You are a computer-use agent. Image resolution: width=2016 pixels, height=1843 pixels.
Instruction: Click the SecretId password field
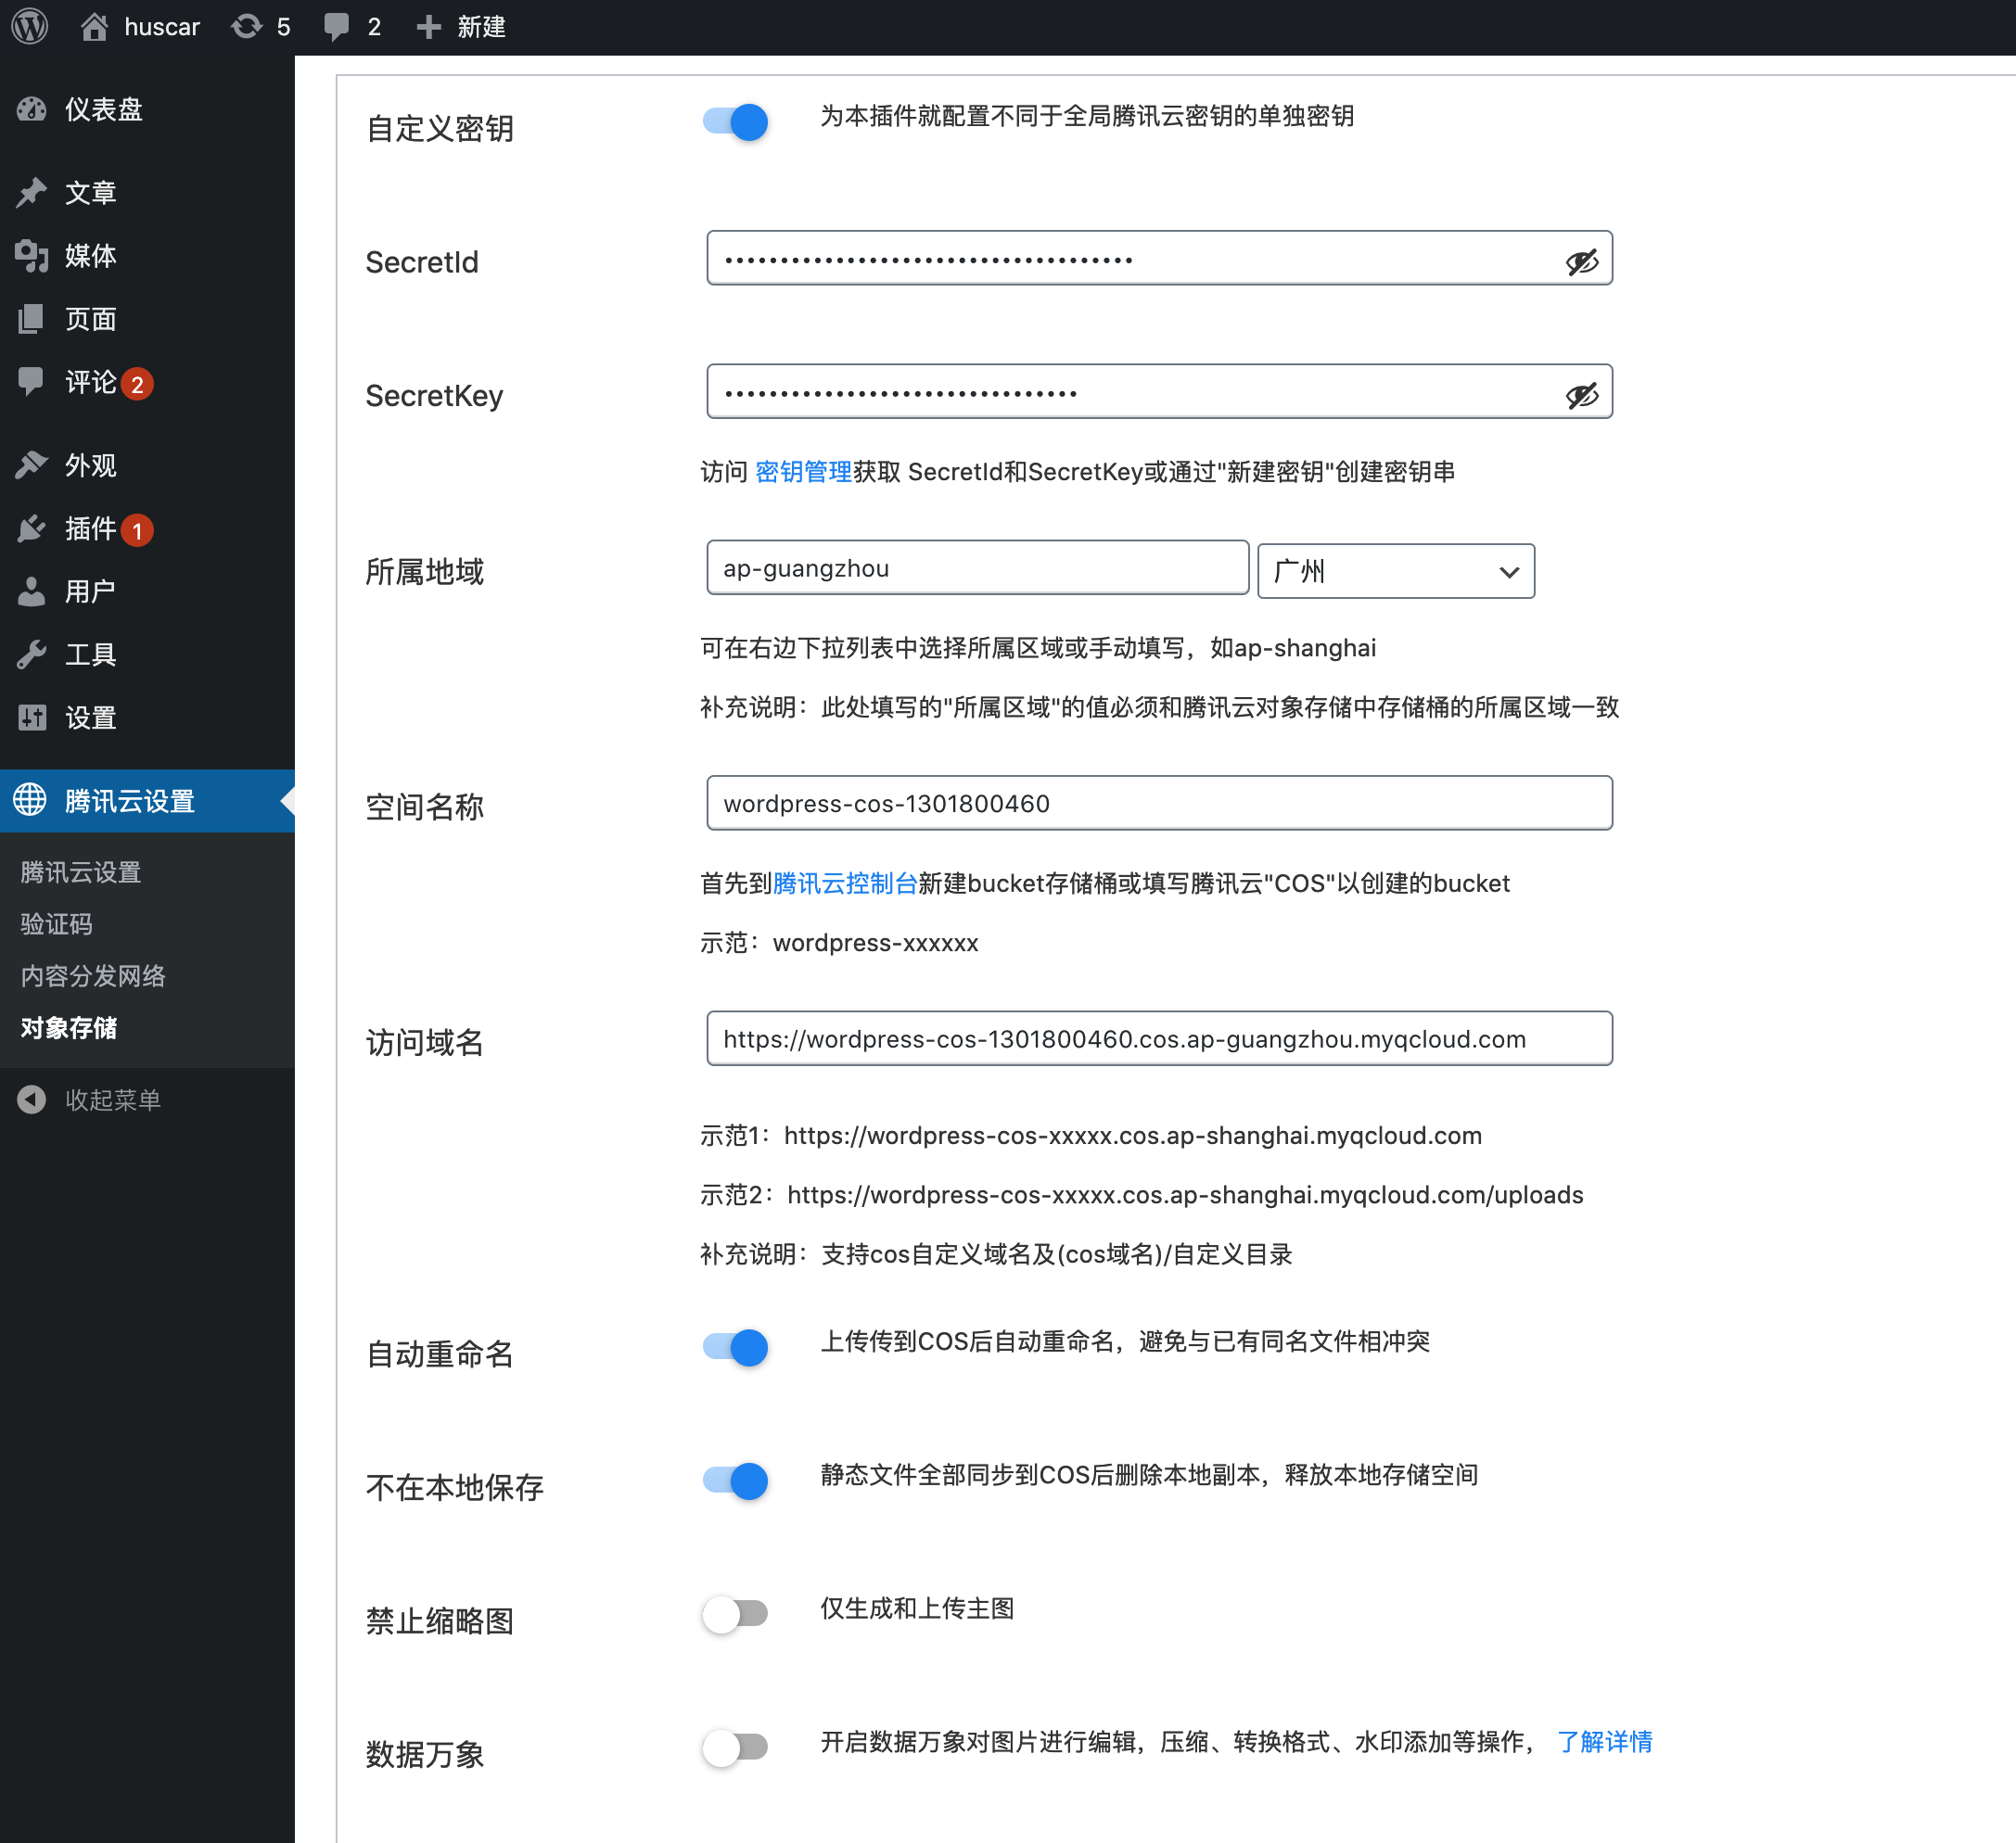(1159, 259)
